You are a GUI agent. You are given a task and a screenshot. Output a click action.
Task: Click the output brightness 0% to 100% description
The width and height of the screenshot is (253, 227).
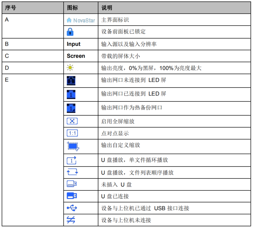(x=151, y=68)
